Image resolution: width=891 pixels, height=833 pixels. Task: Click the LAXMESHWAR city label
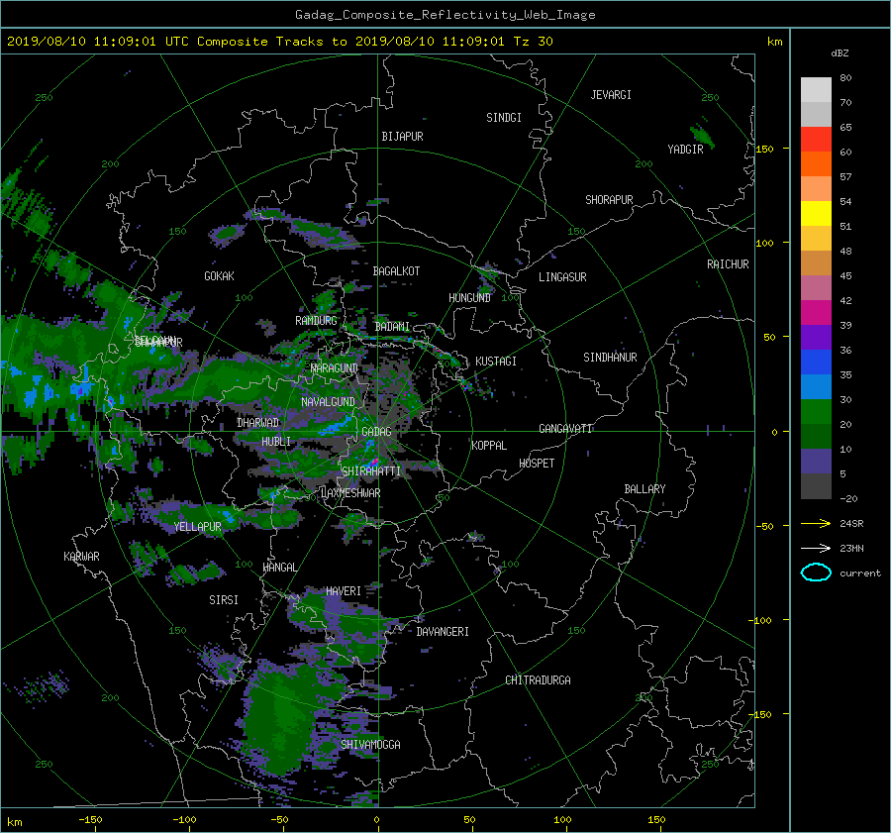click(350, 493)
